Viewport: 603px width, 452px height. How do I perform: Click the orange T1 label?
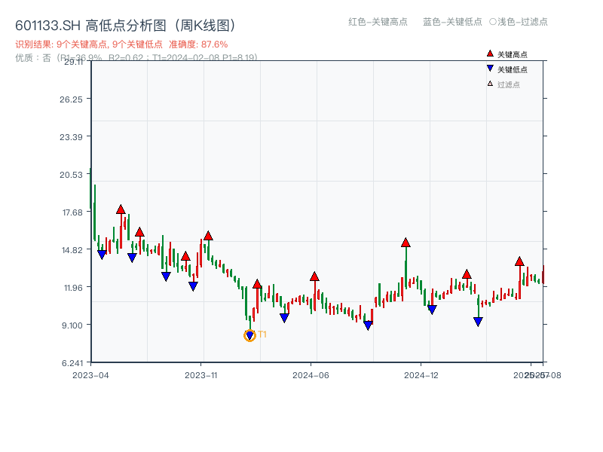click(262, 334)
